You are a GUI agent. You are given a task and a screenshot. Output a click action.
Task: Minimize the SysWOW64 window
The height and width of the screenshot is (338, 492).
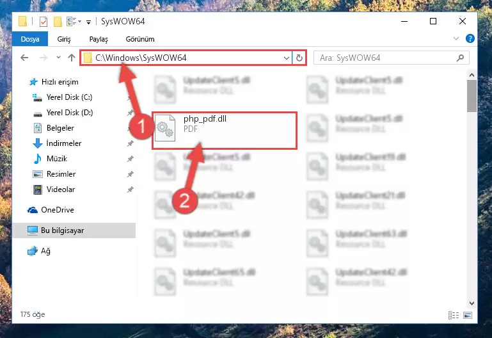[x=404, y=21]
